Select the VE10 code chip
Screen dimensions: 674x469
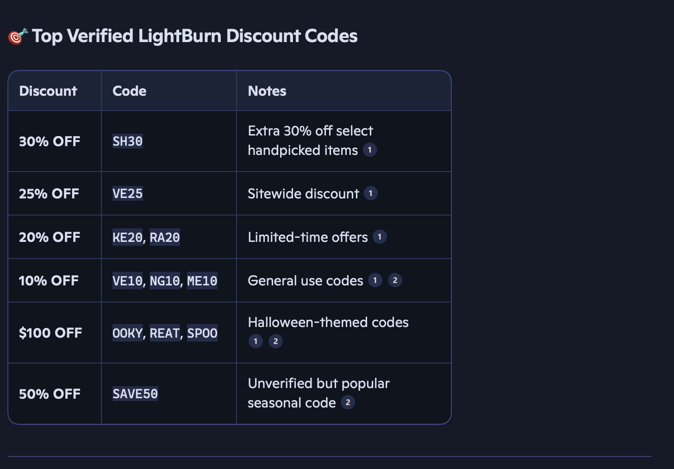click(x=128, y=281)
